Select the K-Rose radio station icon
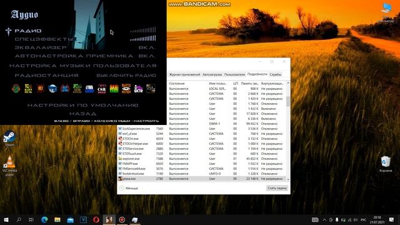The image size is (400, 225). coord(28,89)
